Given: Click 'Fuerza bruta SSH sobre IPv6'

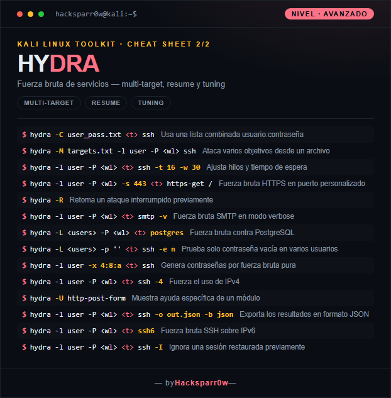Looking at the screenshot, I should pos(208,331).
